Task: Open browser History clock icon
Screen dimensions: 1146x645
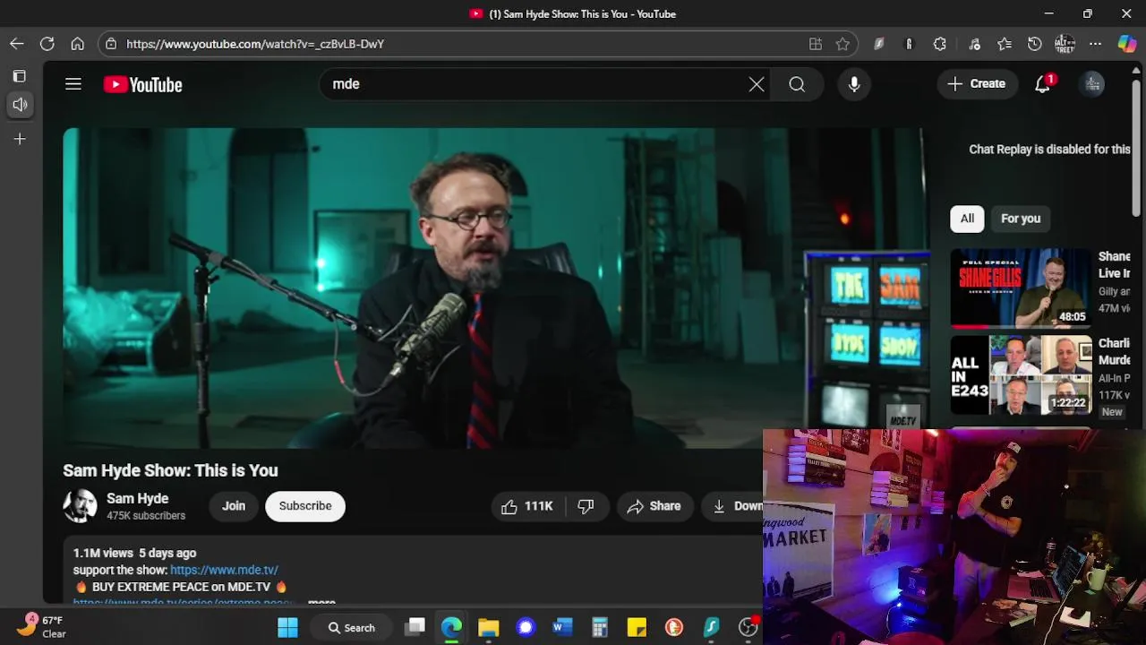Action: point(1034,44)
